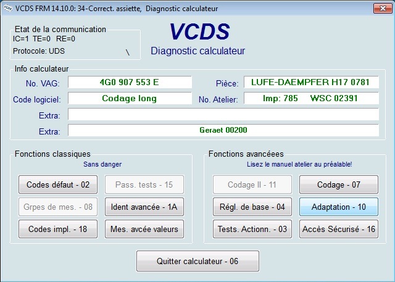The width and height of the screenshot is (395, 282).
Task: Click the Extra field showing Geraet 00200
Action: [223, 130]
